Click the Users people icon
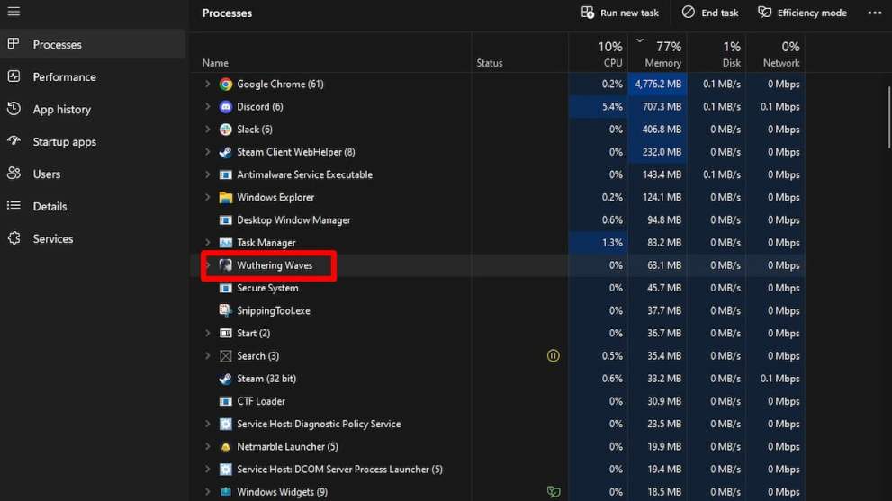The image size is (892, 501). (14, 174)
